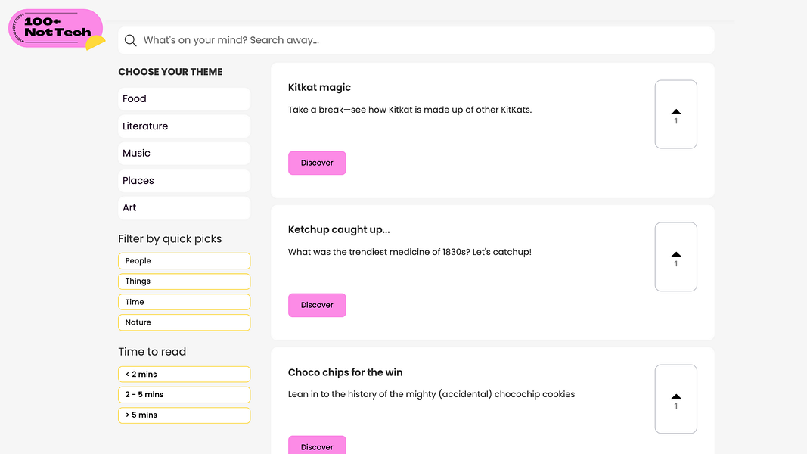Click the 100+ Not Tech logo
This screenshot has height=454, width=807.
tap(57, 29)
